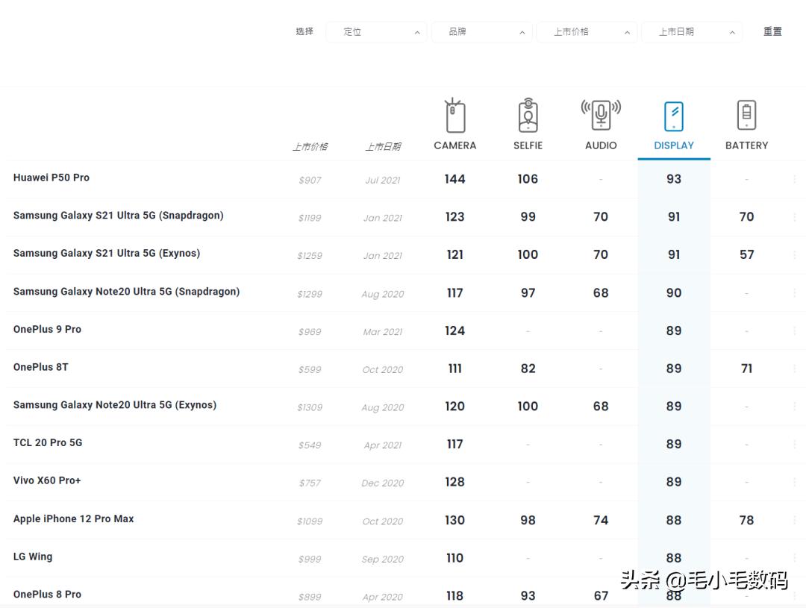The width and height of the screenshot is (806, 608).
Task: Open row options for OnePlus 8T
Action: coord(794,369)
